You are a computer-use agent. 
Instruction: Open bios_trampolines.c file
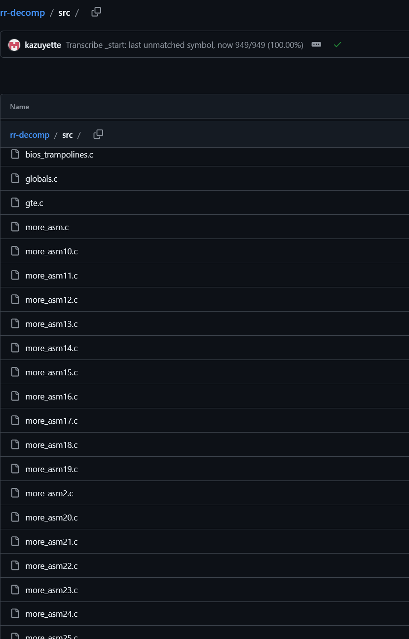pyautogui.click(x=59, y=155)
